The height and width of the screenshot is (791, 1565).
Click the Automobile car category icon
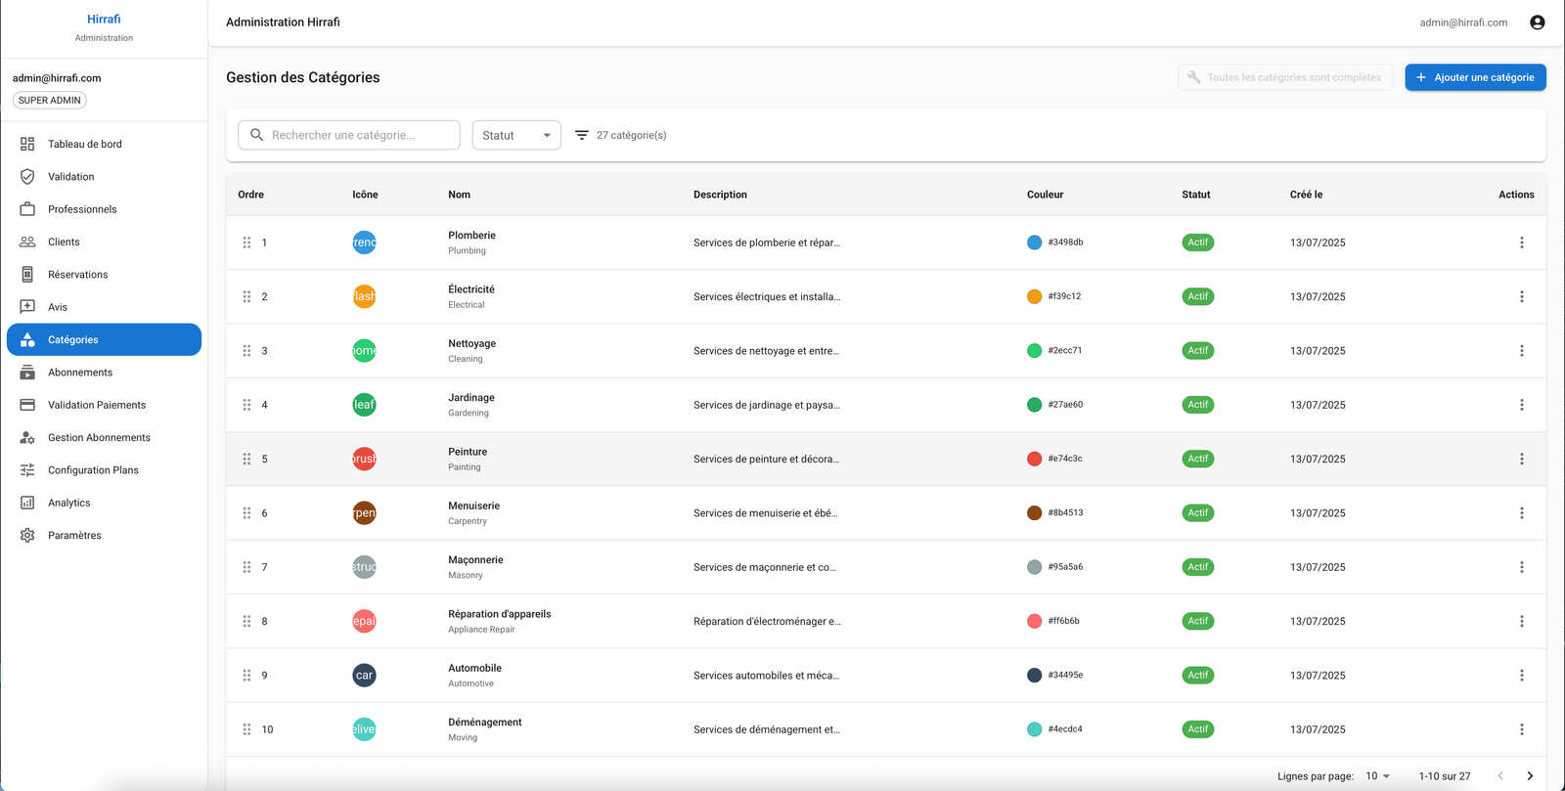point(364,676)
